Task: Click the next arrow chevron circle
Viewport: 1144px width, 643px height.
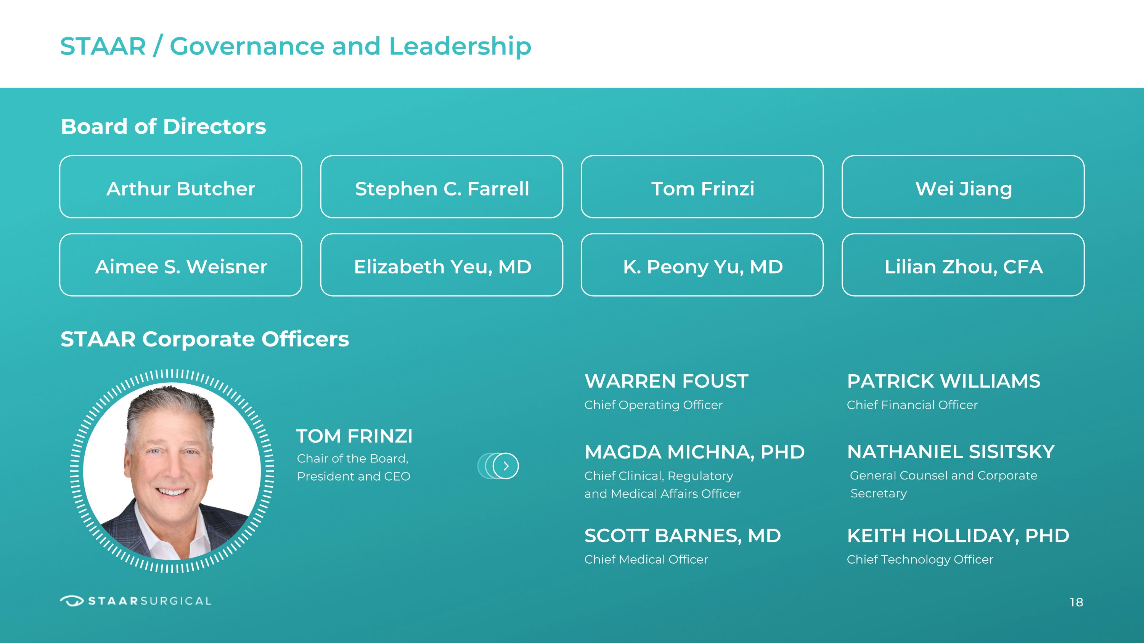Action: pyautogui.click(x=505, y=466)
